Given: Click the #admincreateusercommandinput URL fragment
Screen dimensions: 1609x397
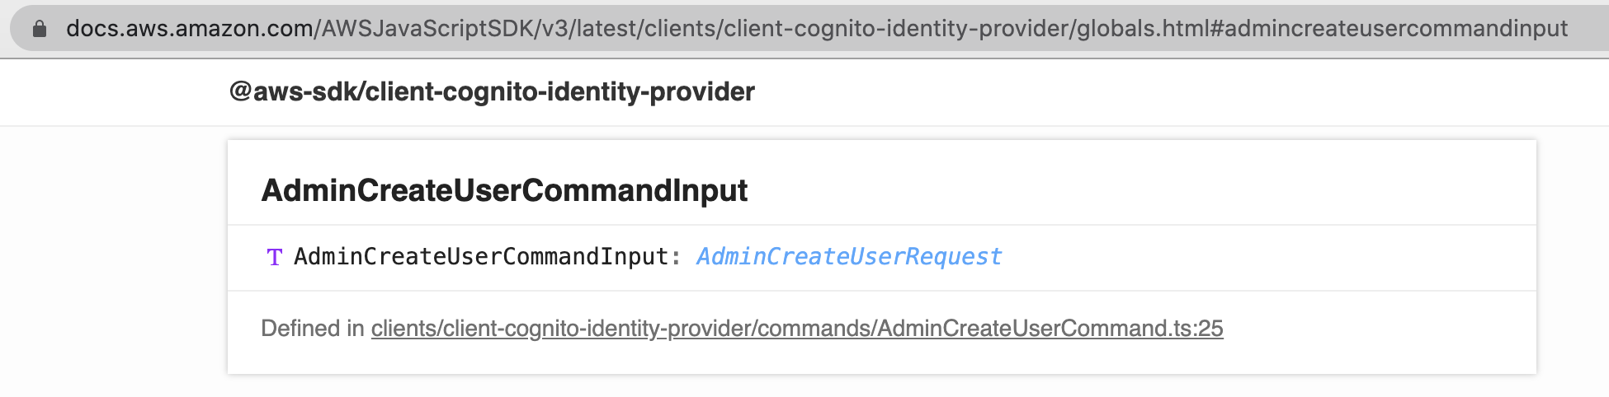Looking at the screenshot, I should pyautogui.click(x=1389, y=29).
